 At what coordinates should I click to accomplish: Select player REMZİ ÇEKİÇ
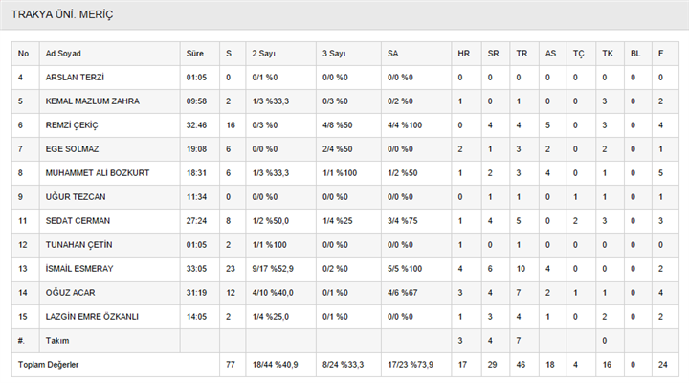pyautogui.click(x=72, y=125)
